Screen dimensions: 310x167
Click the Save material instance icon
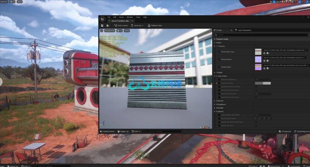(103, 25)
